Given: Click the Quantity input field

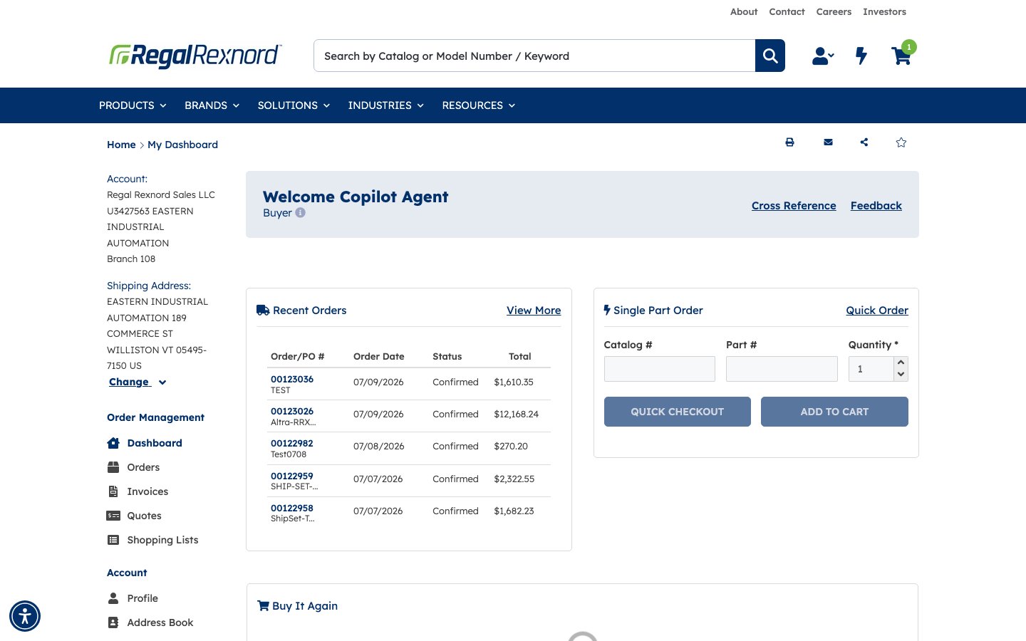Looking at the screenshot, I should coord(871,369).
